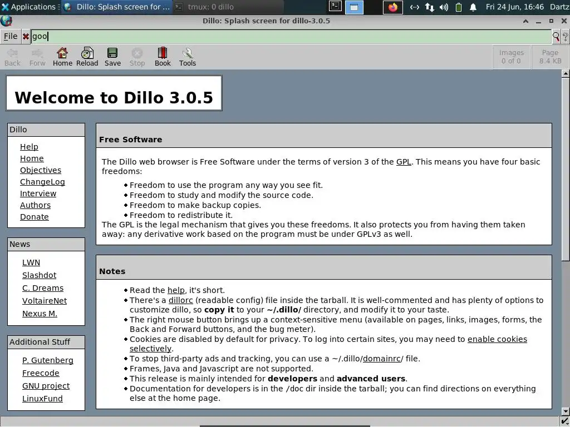Open the Tools toolbar menu
The height and width of the screenshot is (427, 570).
(187, 57)
